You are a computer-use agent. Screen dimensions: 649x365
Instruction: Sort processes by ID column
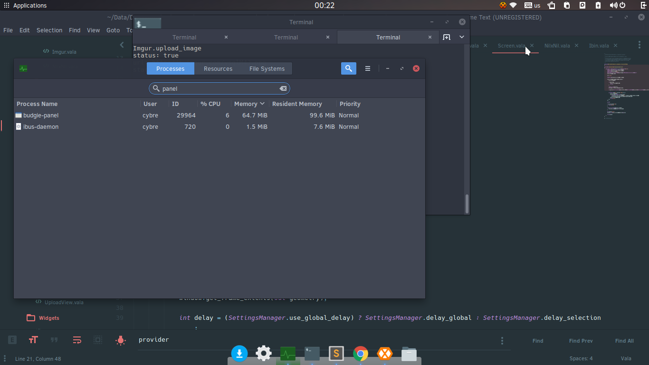[175, 104]
